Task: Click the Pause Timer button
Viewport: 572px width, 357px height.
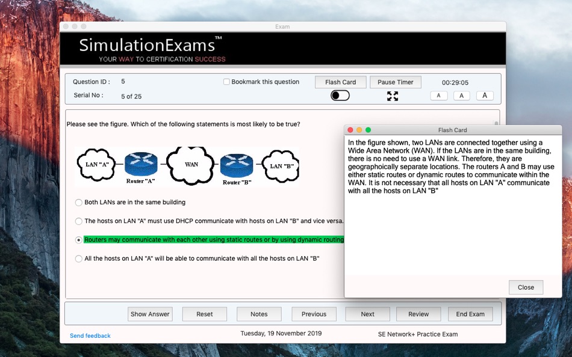Action: click(396, 82)
